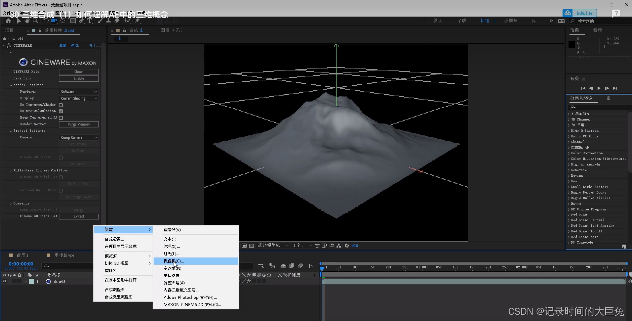Click the Extract button for Cinema 4D Scene Data

coord(79,216)
